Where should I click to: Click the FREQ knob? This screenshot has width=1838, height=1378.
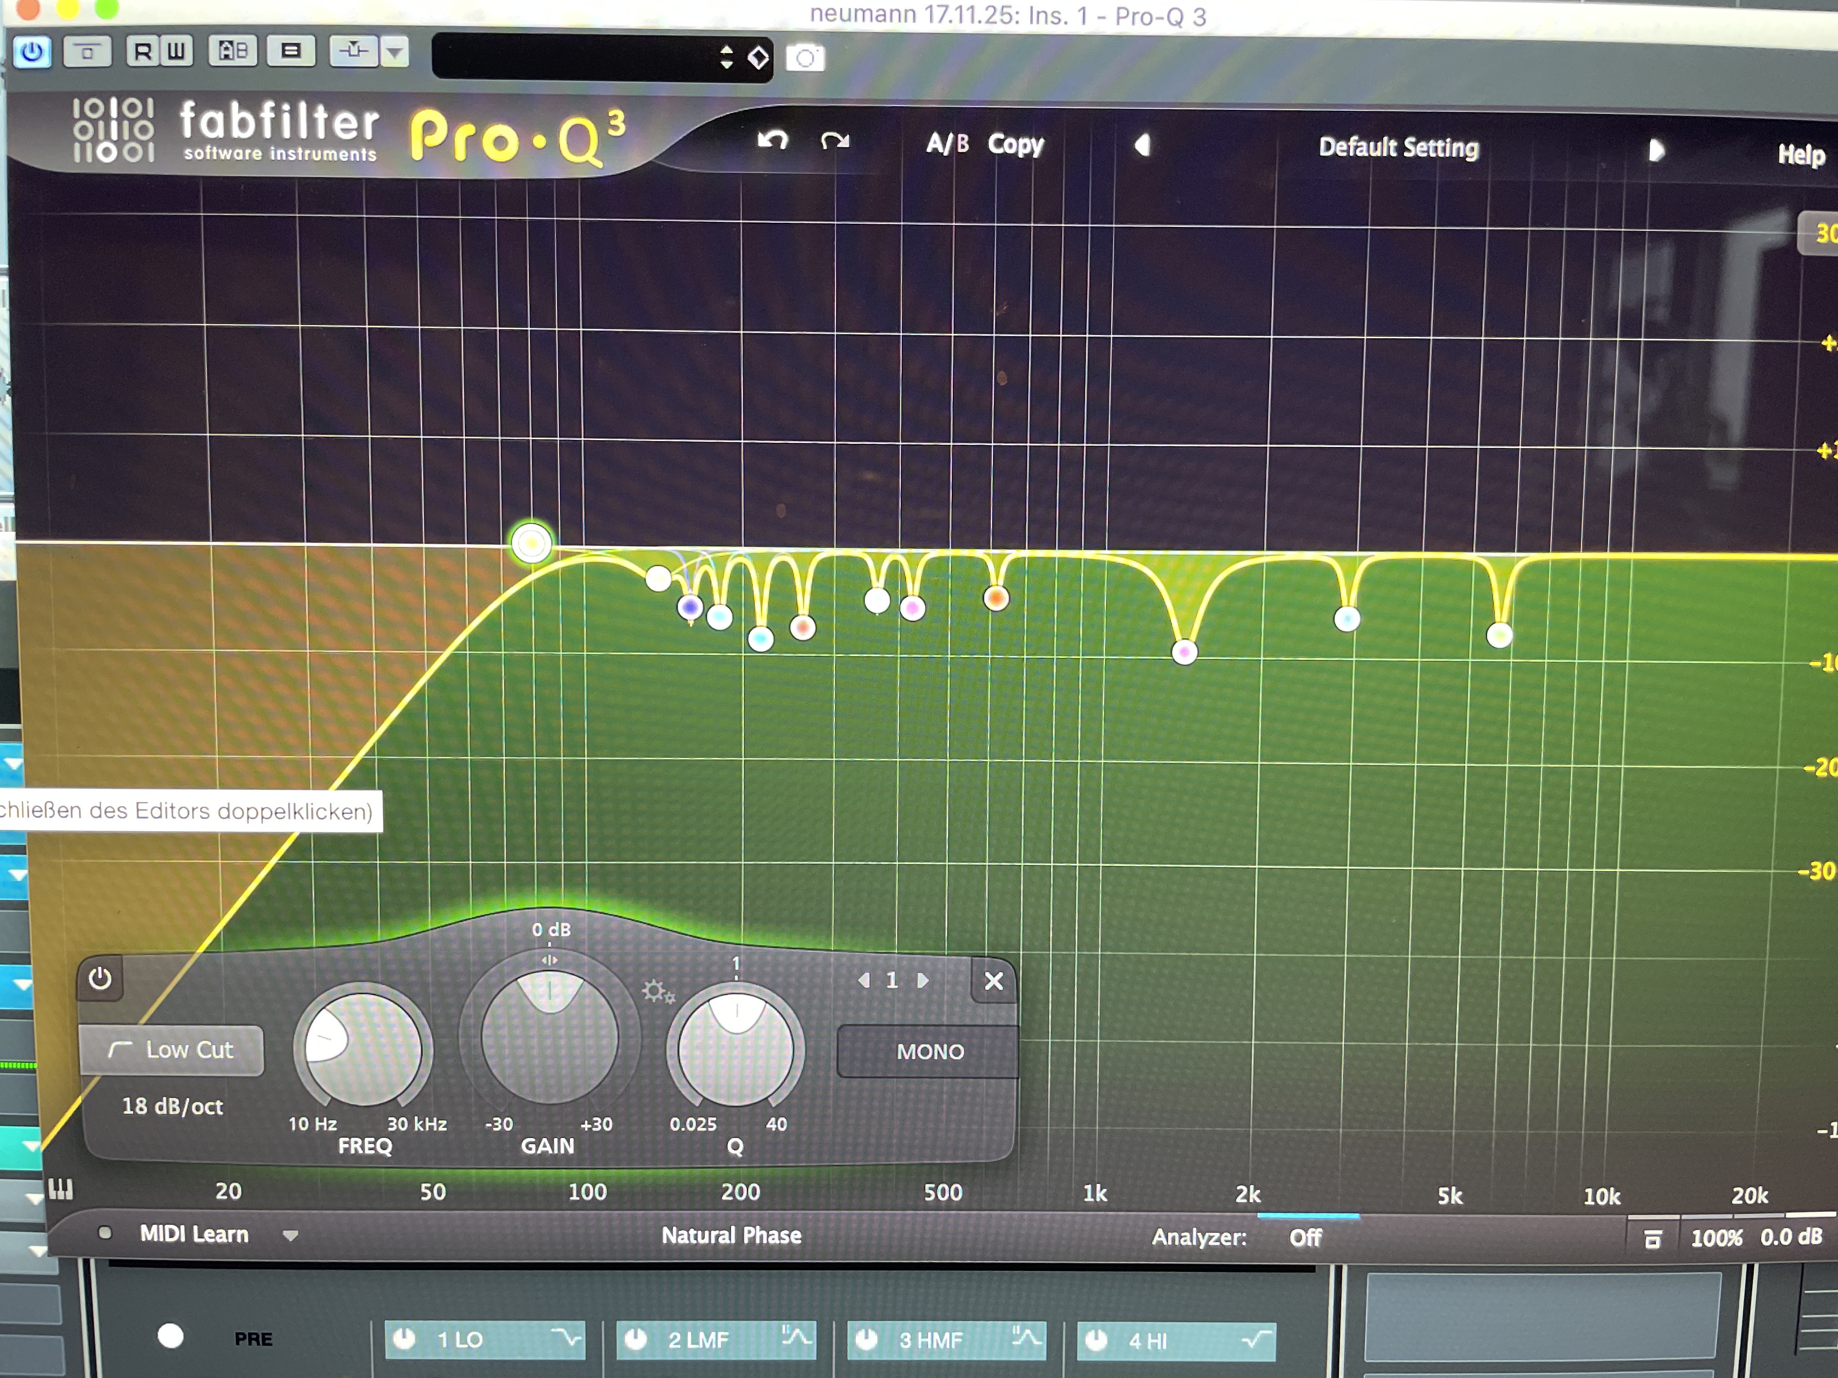pos(363,1049)
